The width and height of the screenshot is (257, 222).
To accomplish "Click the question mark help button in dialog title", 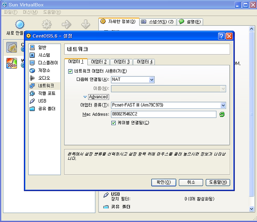I will pos(221,36).
